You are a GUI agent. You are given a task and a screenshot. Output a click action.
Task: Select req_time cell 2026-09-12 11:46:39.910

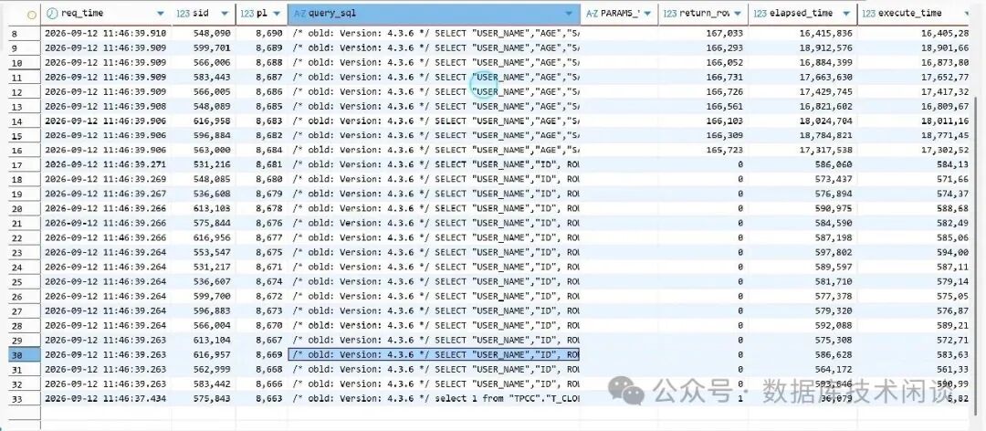click(106, 34)
